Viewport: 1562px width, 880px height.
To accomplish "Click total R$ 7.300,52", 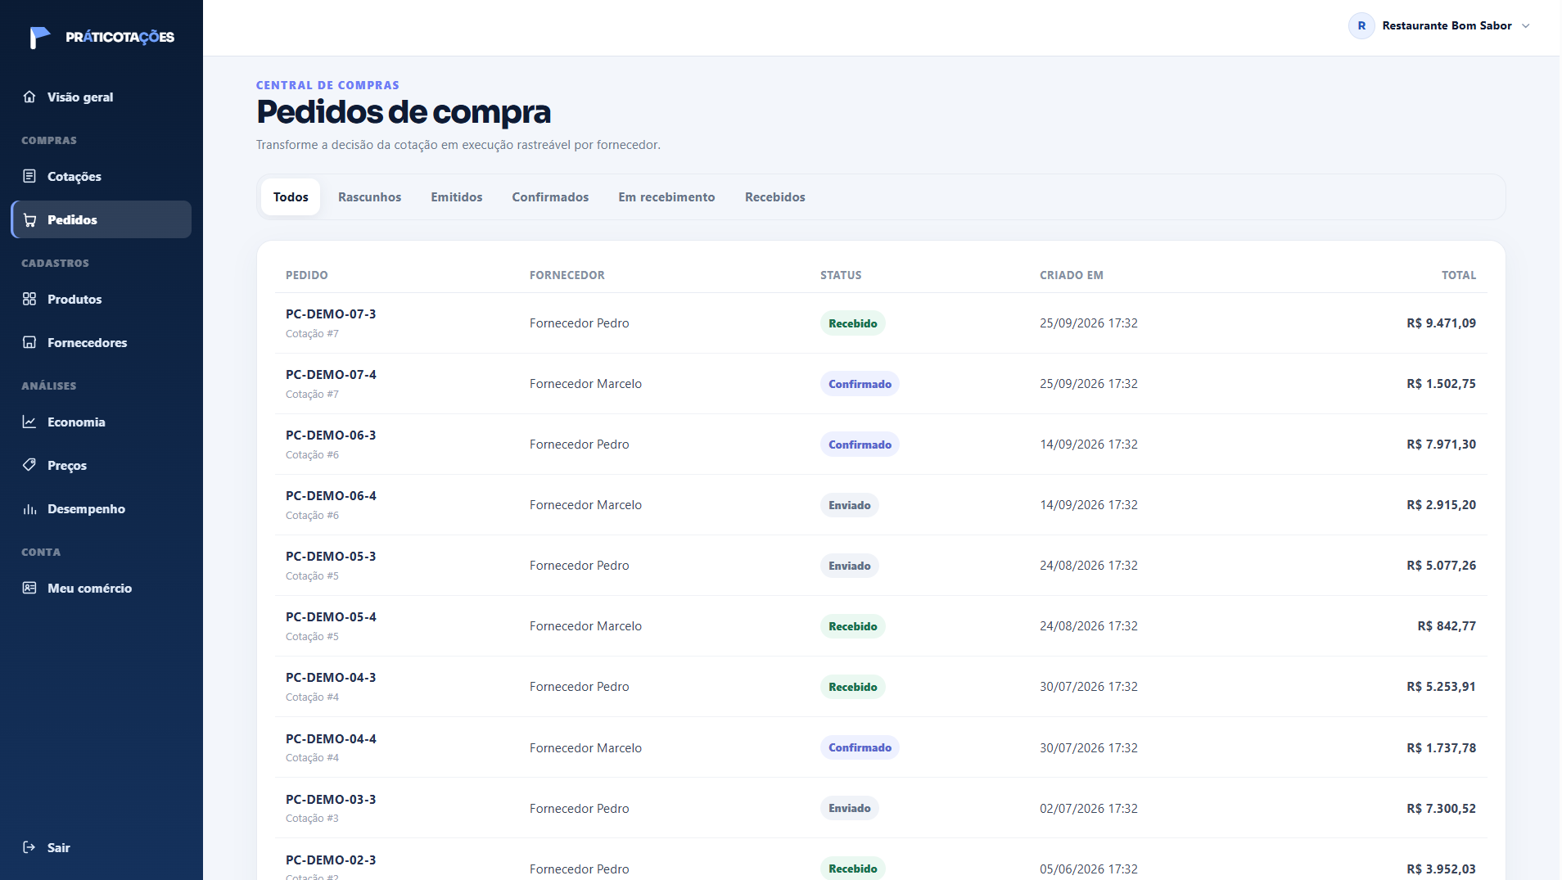I will 1441,809.
